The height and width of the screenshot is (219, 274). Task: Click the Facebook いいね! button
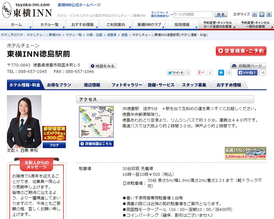pyautogui.click(x=247, y=73)
